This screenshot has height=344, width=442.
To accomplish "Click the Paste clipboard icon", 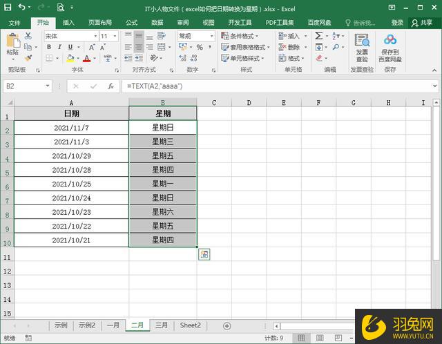I will tap(13, 40).
